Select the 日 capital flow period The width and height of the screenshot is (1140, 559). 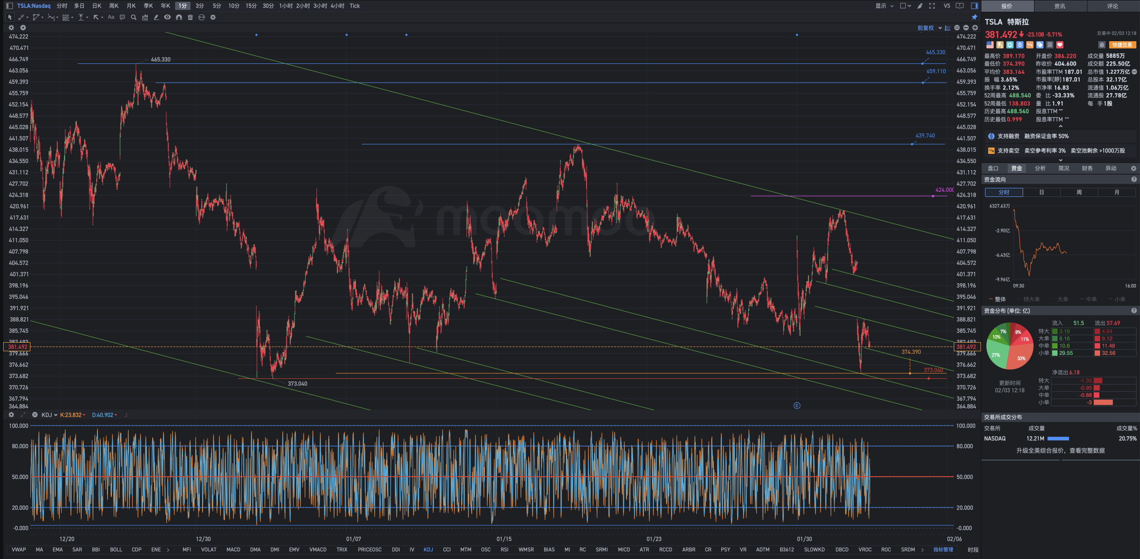coord(1042,192)
